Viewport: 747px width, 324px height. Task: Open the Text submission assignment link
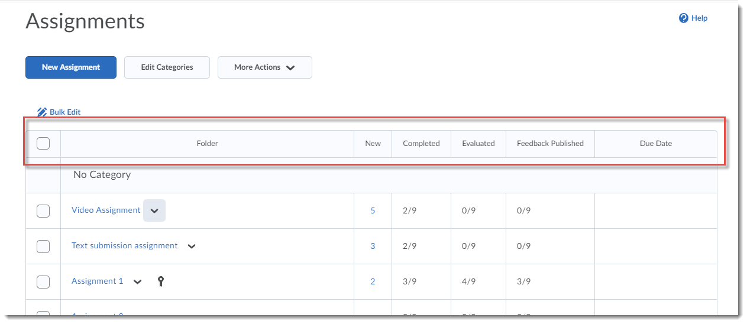[x=124, y=245]
